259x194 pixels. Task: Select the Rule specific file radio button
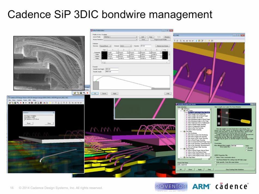[x=215, y=162]
